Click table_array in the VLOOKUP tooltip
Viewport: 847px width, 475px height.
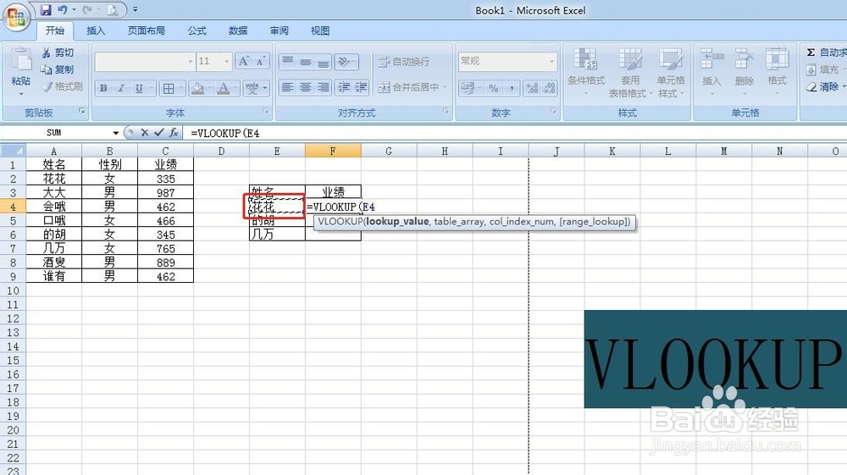pyautogui.click(x=460, y=221)
